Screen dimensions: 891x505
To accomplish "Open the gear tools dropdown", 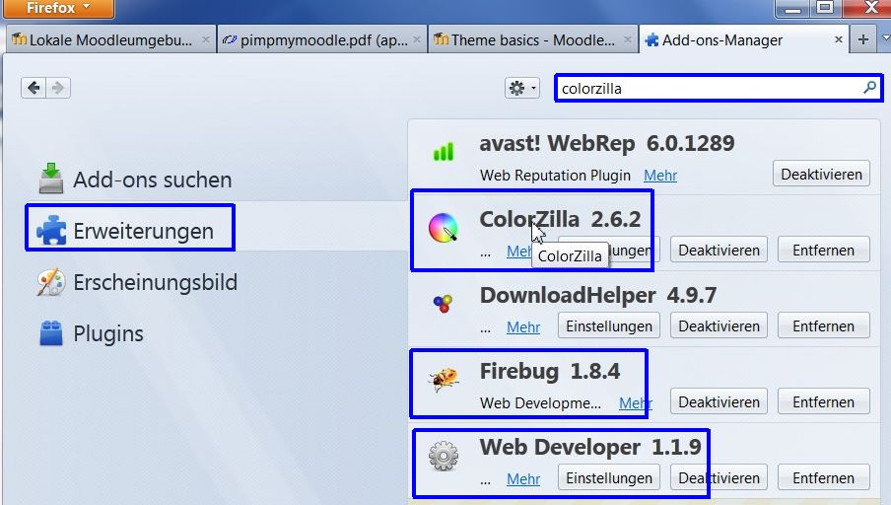I will (521, 88).
